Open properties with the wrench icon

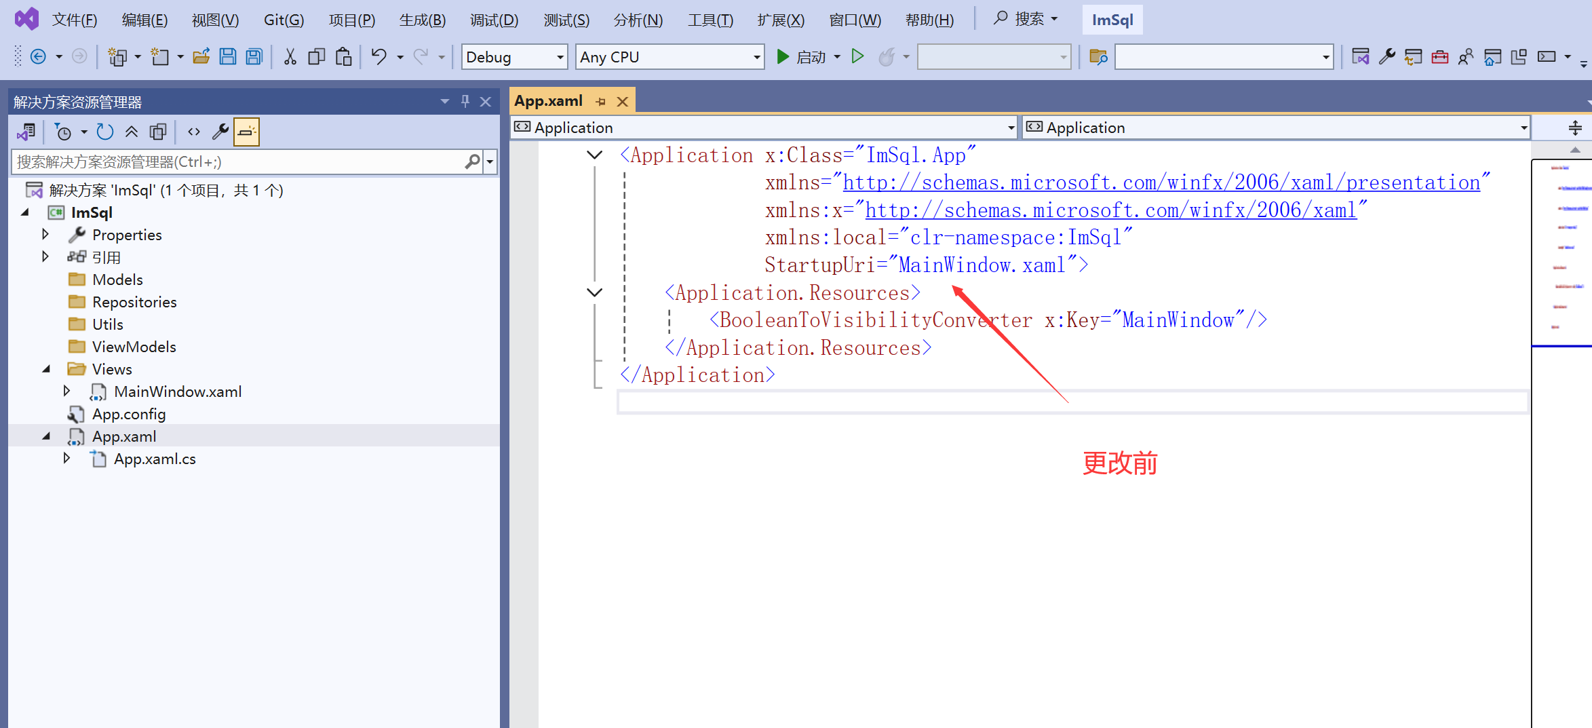220,131
